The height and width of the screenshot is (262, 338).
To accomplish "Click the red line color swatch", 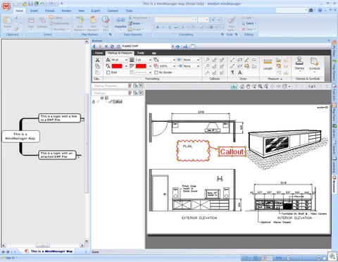I will 141,66.
